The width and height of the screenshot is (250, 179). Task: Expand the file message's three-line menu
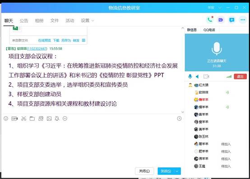[83, 40]
